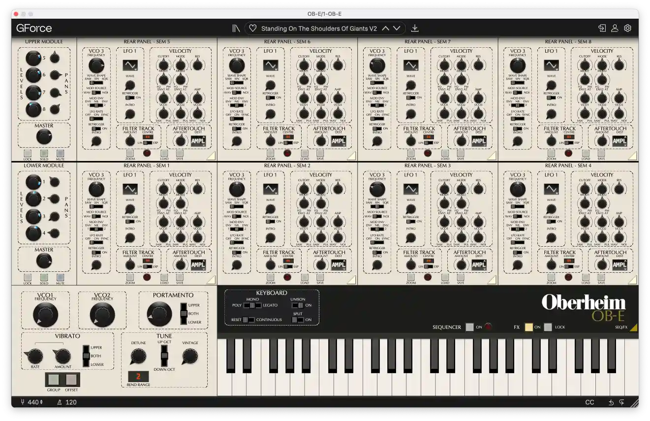Click the Upper Module SOLO button
The height and width of the screenshot is (421, 650).
click(x=44, y=153)
